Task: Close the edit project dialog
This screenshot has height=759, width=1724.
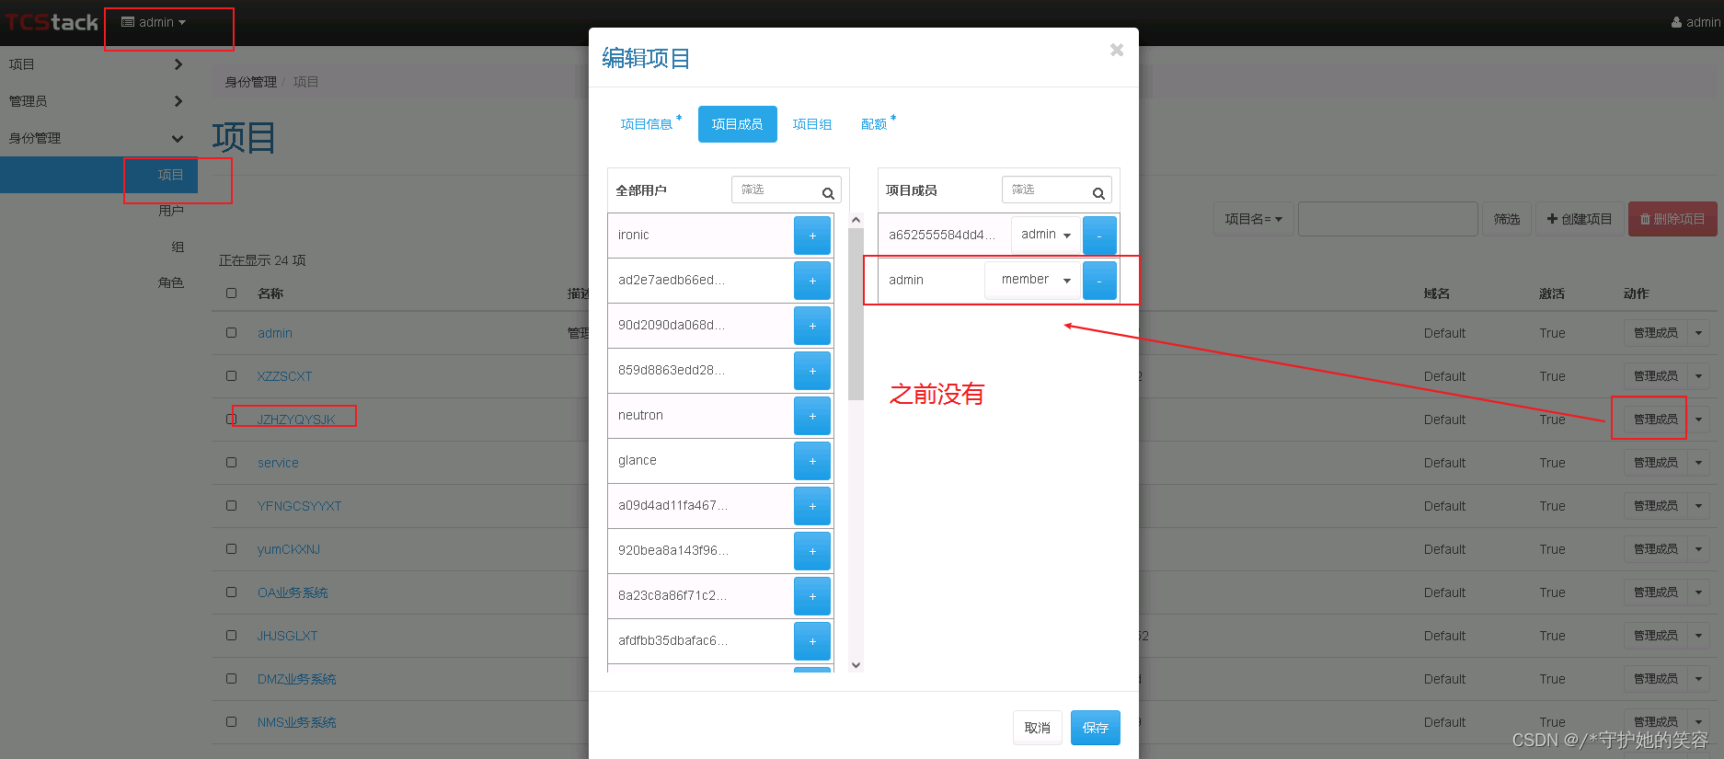Action: coord(1116,50)
